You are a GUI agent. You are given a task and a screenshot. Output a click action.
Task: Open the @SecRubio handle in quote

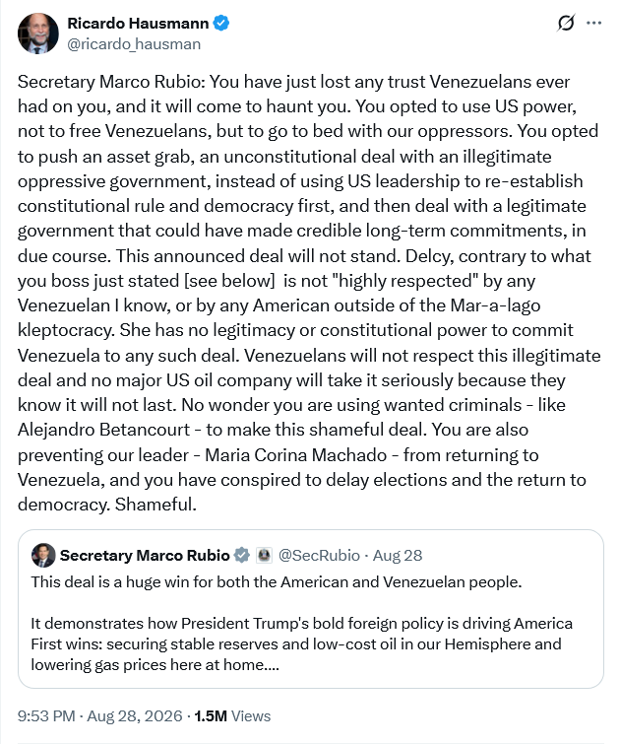(x=319, y=555)
